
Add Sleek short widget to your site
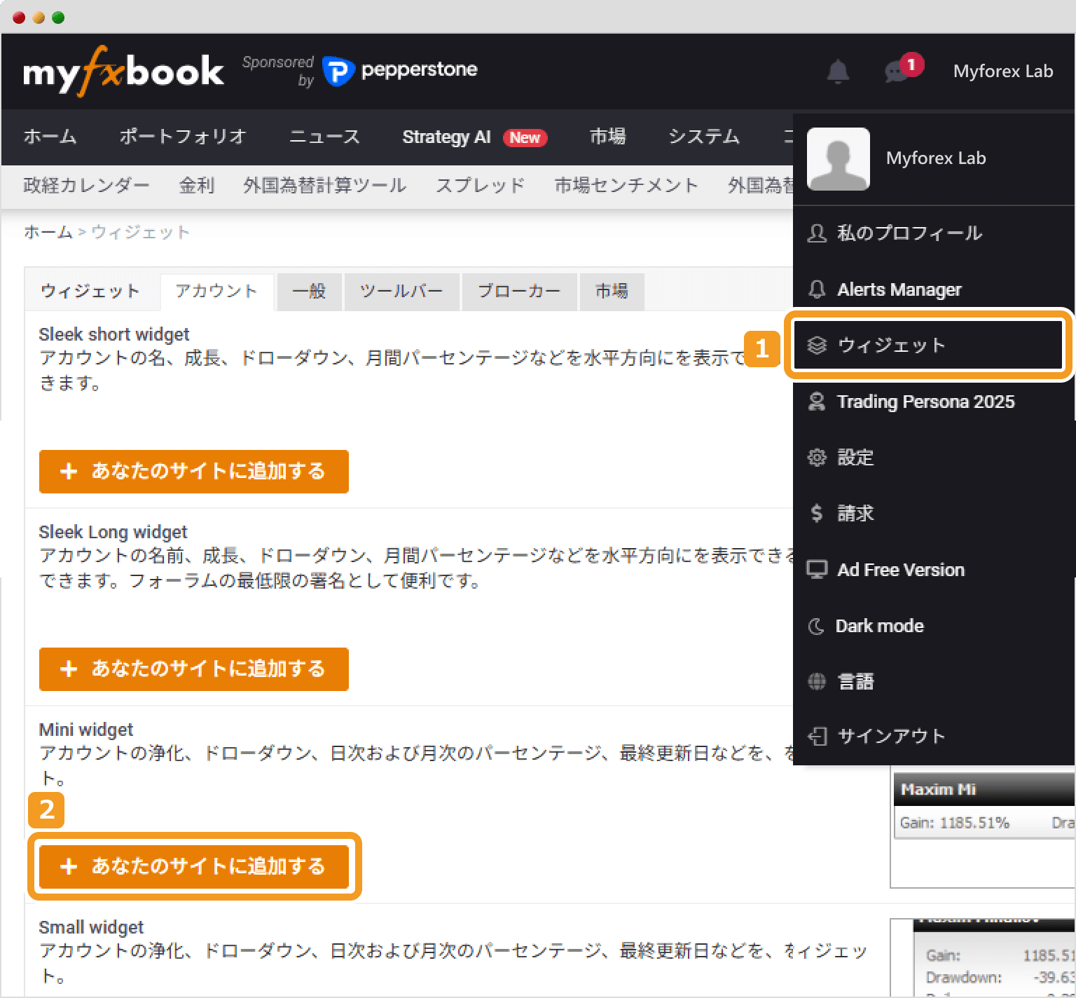click(194, 471)
